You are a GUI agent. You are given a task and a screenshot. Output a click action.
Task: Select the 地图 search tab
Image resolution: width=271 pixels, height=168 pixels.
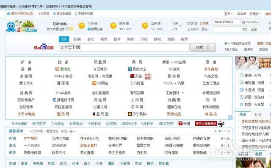(x=171, y=39)
